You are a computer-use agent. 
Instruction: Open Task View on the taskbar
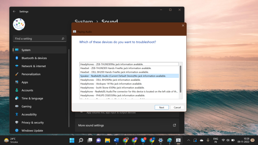(90, 140)
